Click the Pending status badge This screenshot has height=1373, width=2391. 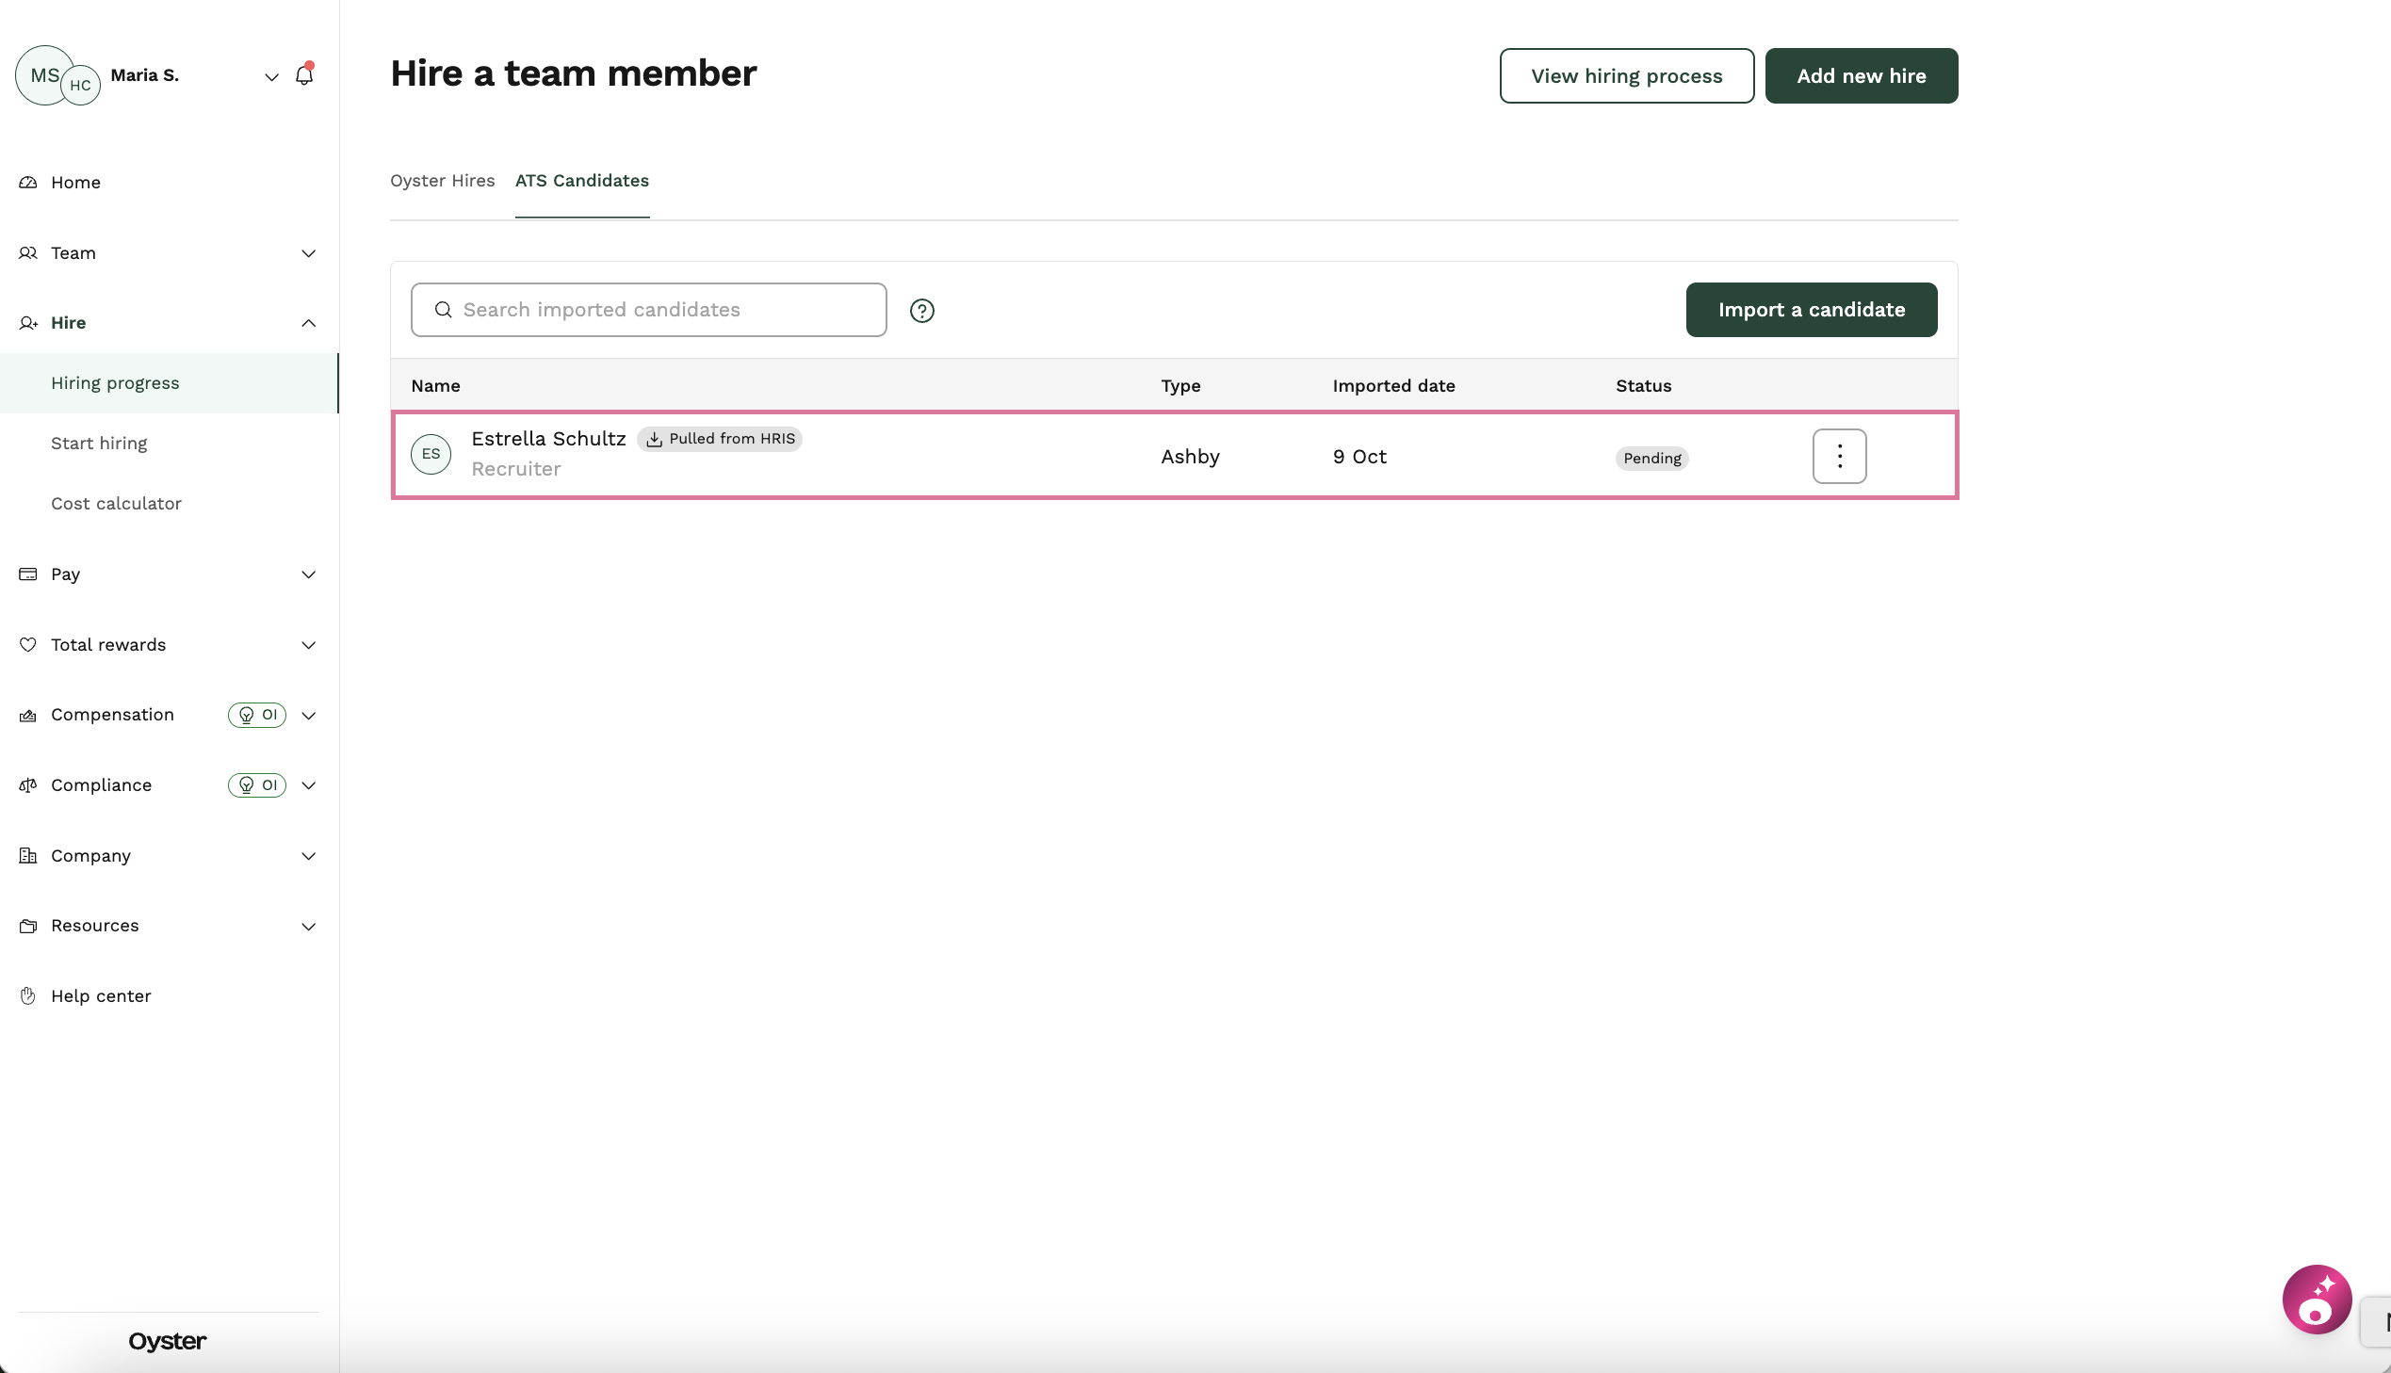(x=1651, y=459)
